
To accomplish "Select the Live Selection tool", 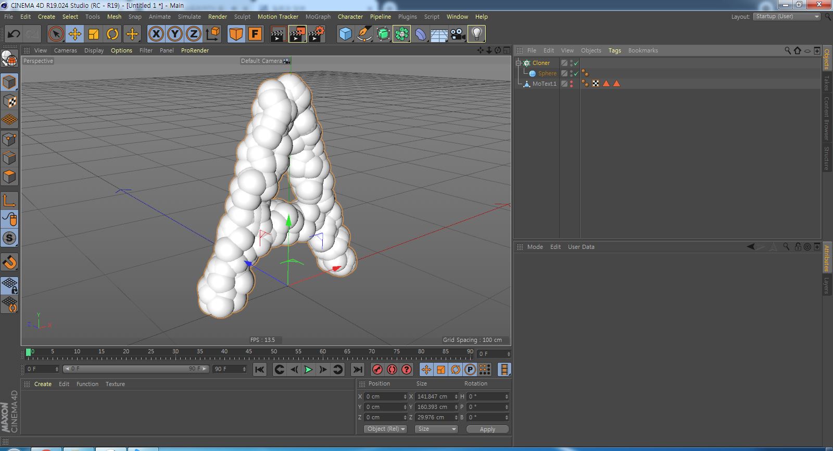I will point(56,34).
